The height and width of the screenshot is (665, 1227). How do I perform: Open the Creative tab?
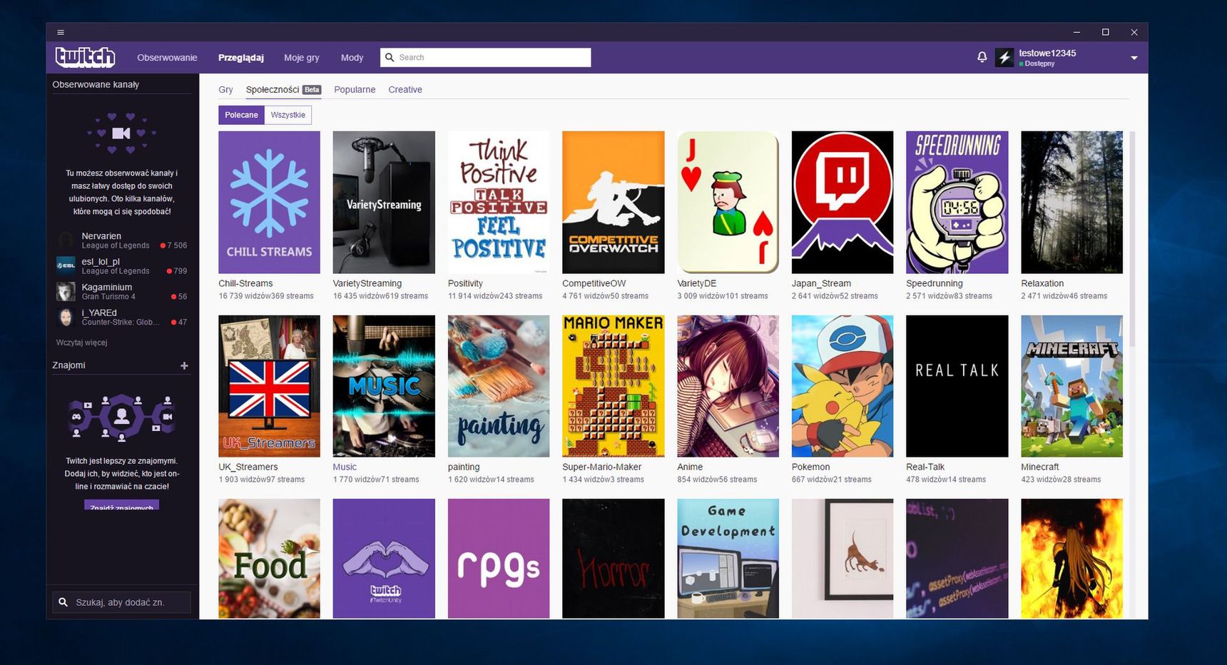pos(405,90)
